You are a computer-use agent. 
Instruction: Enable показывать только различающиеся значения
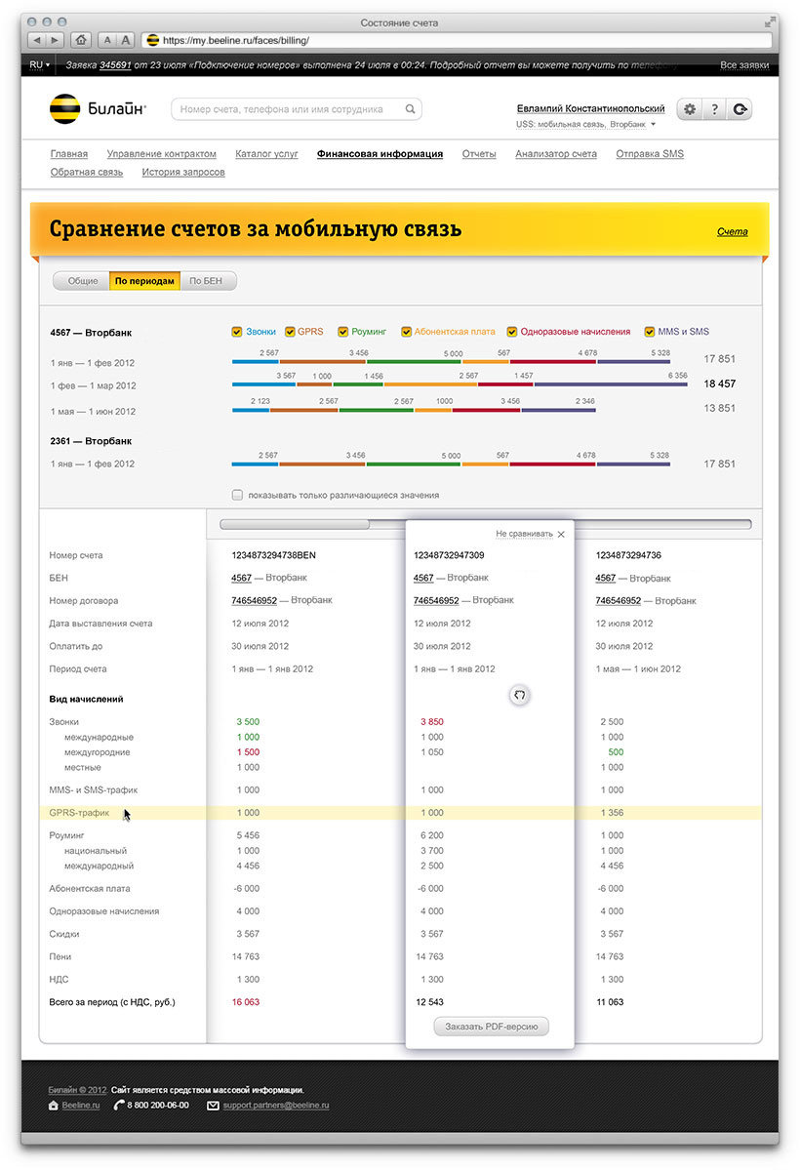tap(237, 495)
